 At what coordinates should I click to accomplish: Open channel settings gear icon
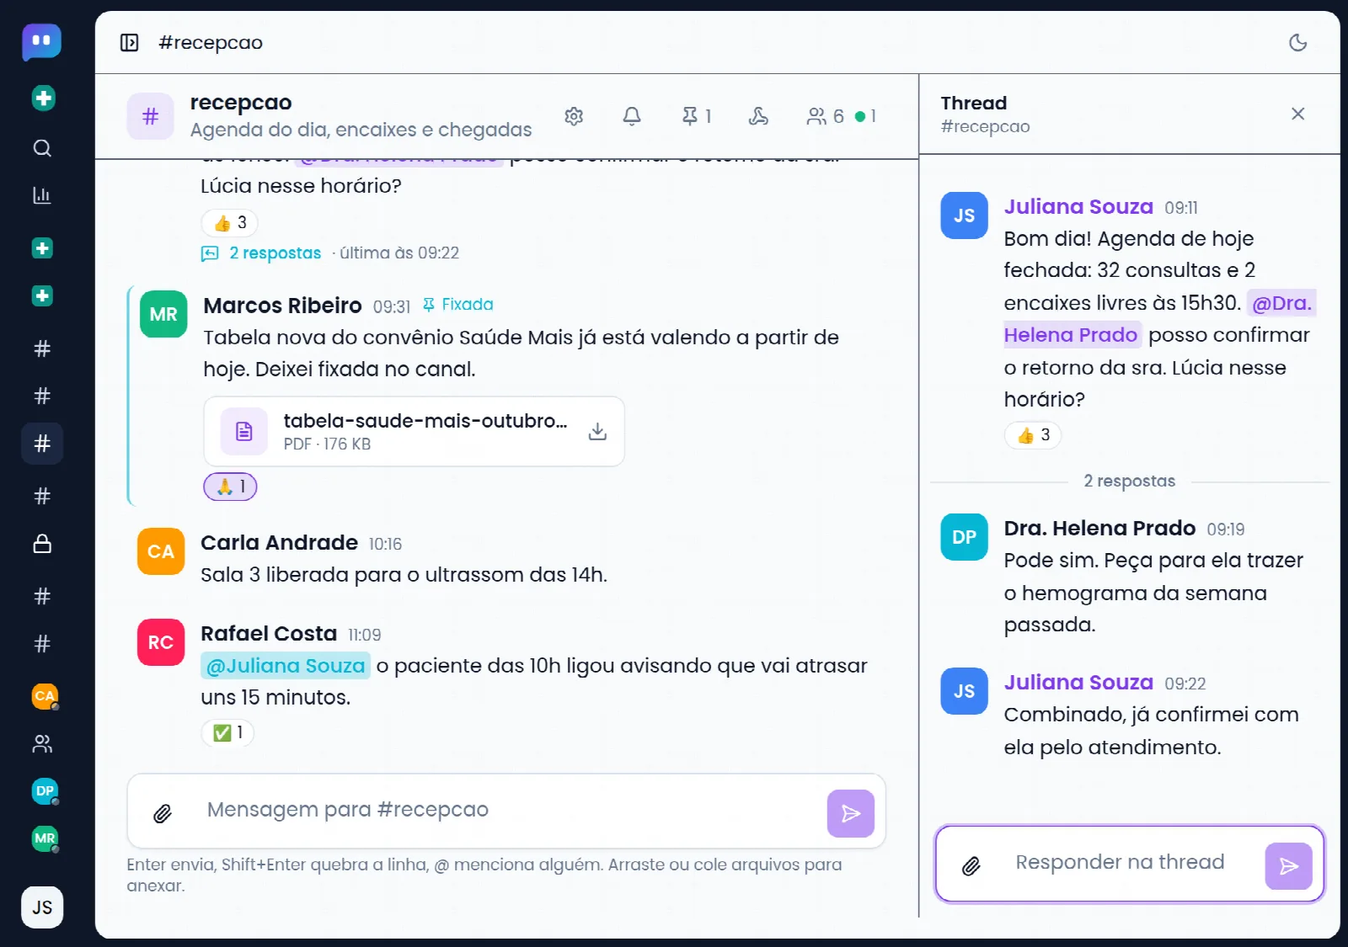pos(574,116)
